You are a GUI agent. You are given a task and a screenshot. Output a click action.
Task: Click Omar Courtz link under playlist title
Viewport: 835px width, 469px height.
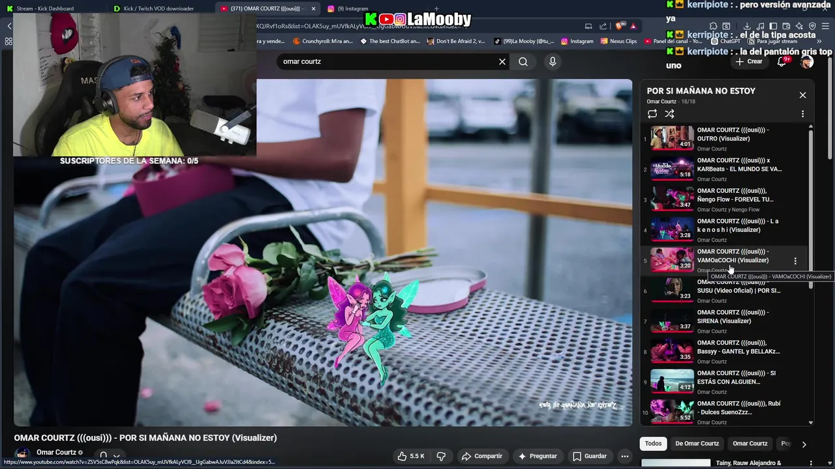click(x=661, y=102)
